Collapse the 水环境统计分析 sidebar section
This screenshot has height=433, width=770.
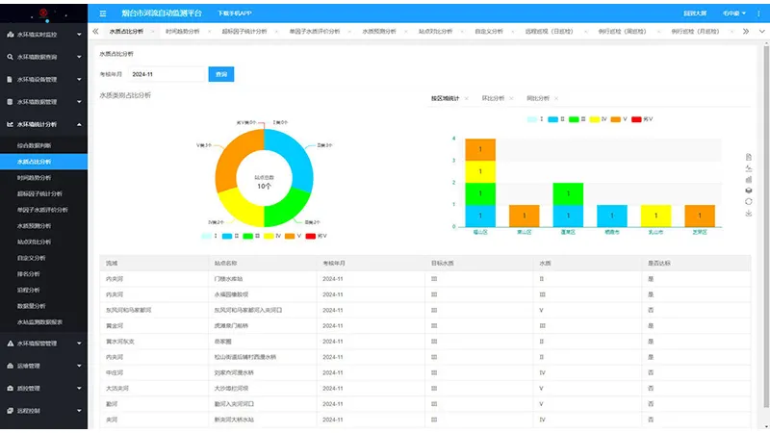point(43,124)
